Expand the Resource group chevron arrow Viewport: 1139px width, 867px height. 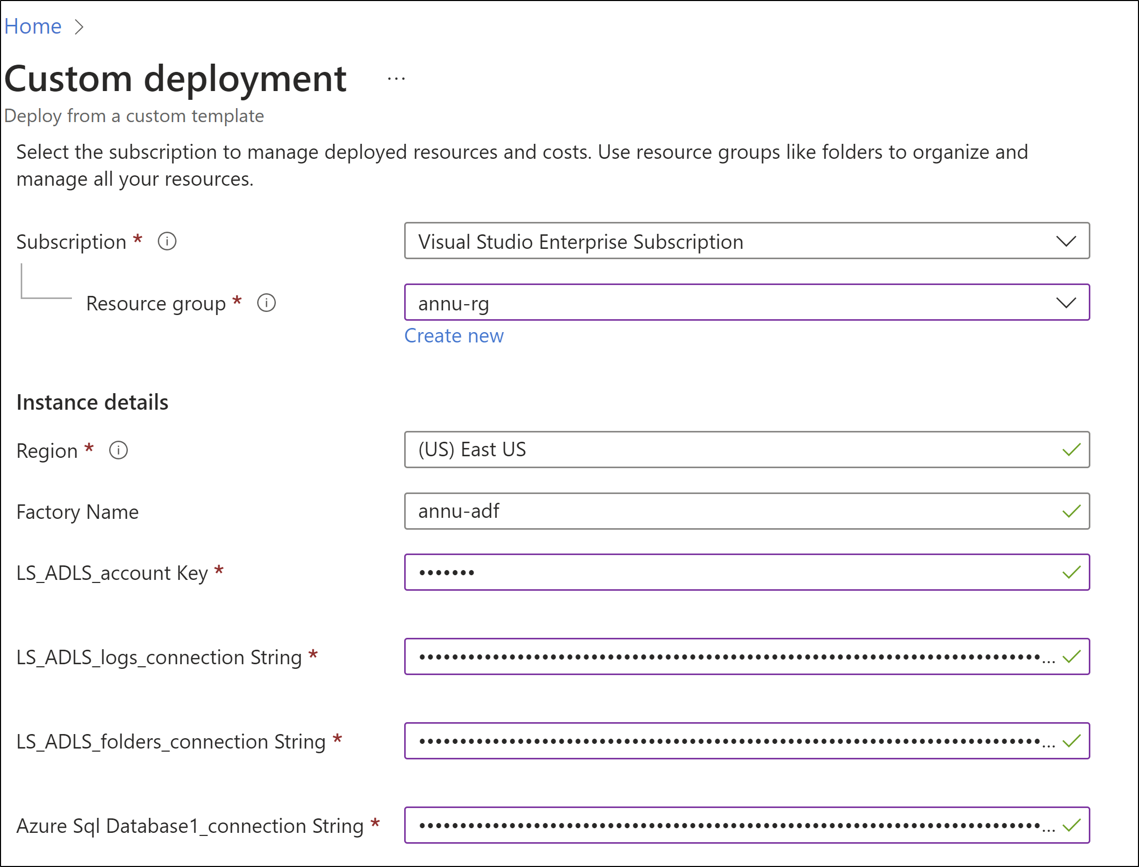coord(1066,303)
